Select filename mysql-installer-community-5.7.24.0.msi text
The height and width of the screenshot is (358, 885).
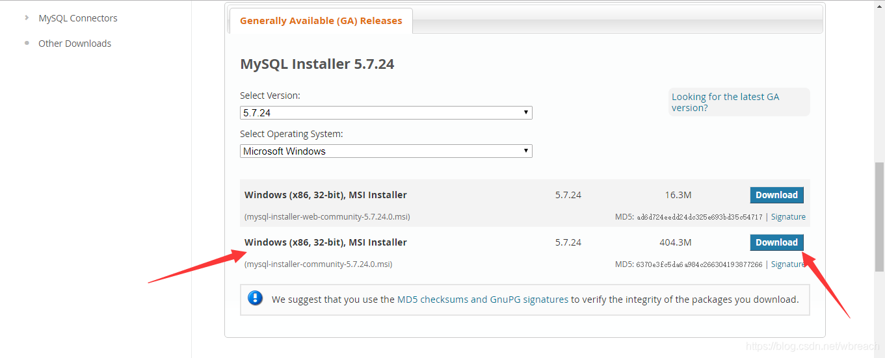[319, 264]
